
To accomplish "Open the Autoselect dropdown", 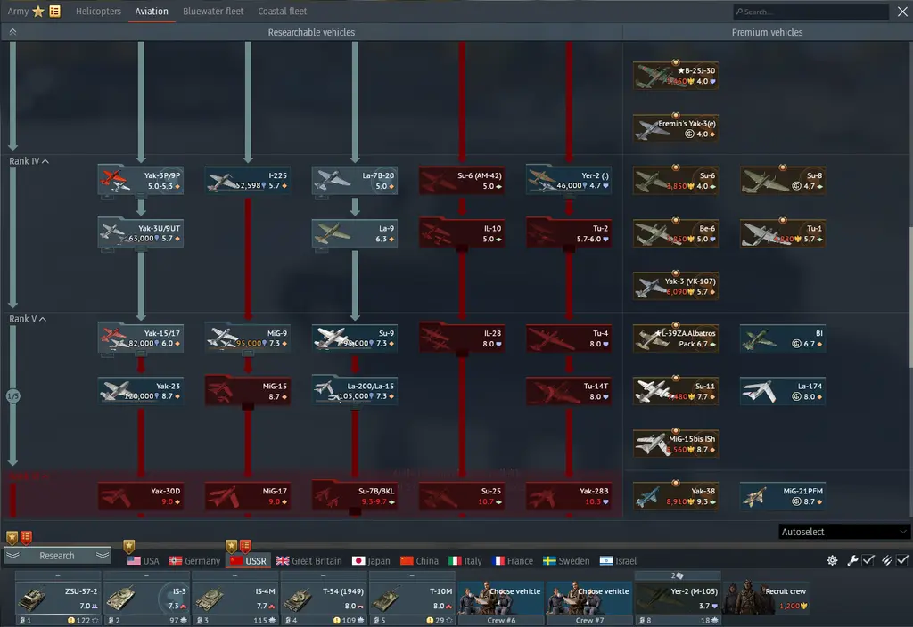I will [843, 532].
